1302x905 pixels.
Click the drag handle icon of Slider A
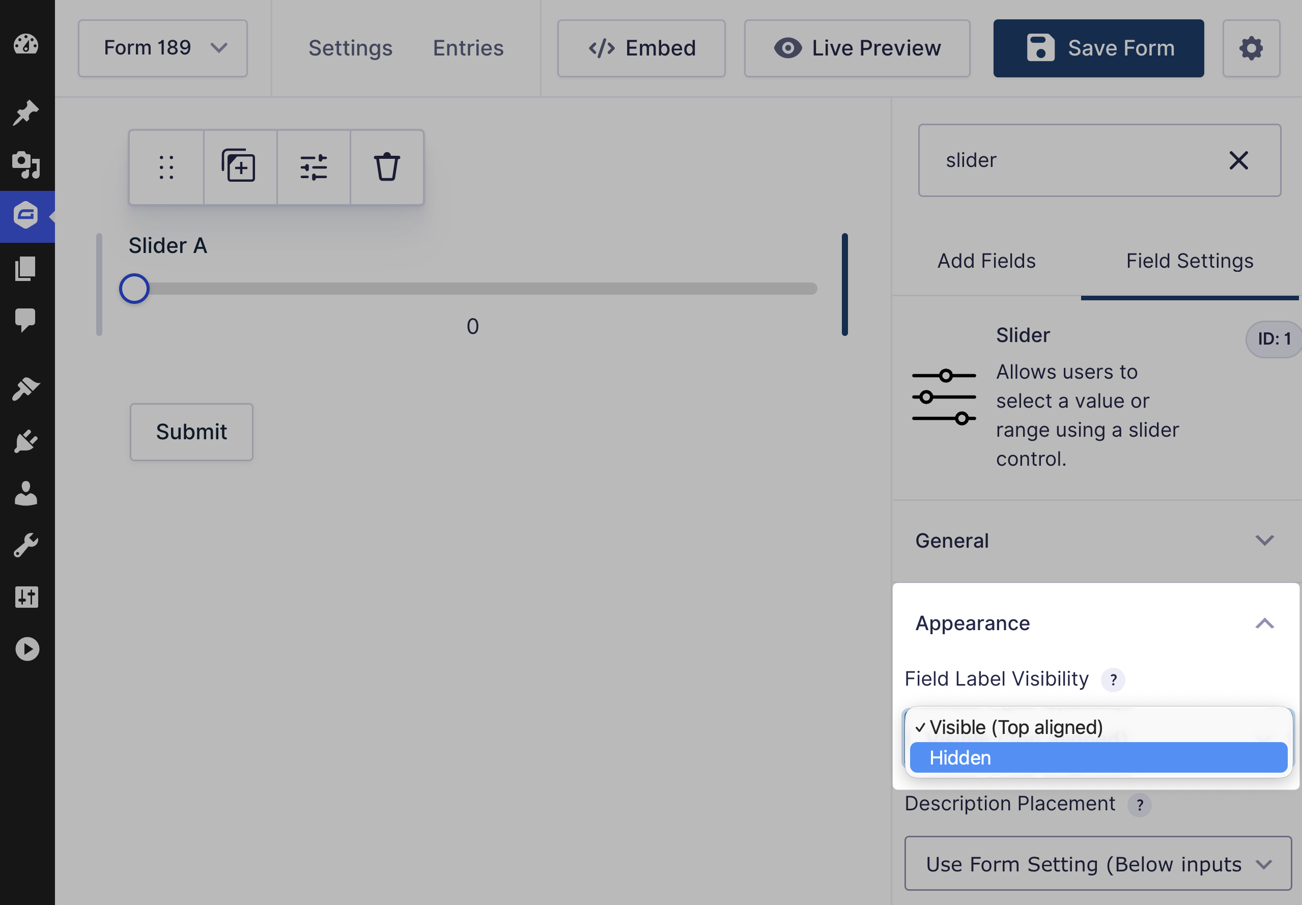[166, 167]
